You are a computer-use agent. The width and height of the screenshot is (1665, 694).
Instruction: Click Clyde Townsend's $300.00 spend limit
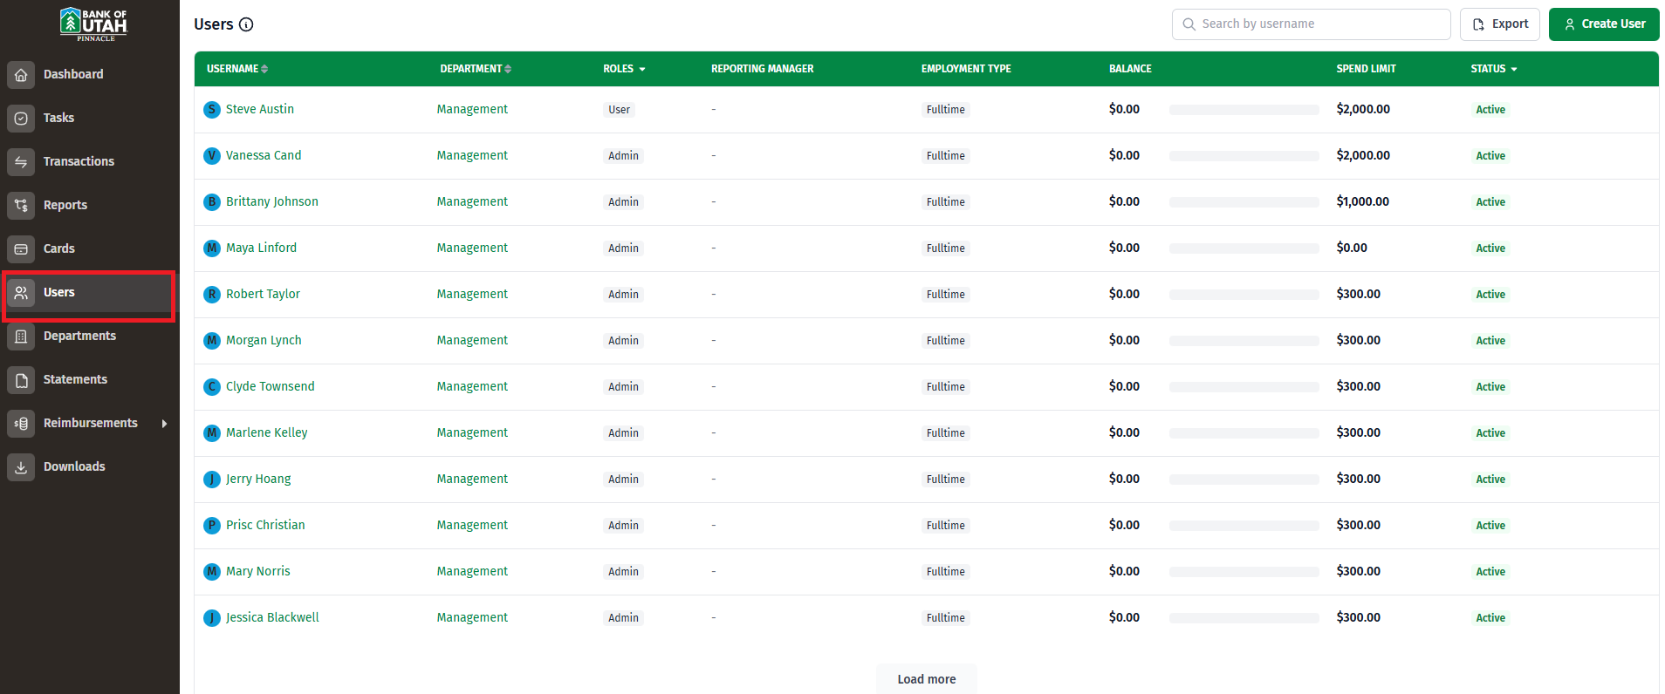tap(1359, 386)
